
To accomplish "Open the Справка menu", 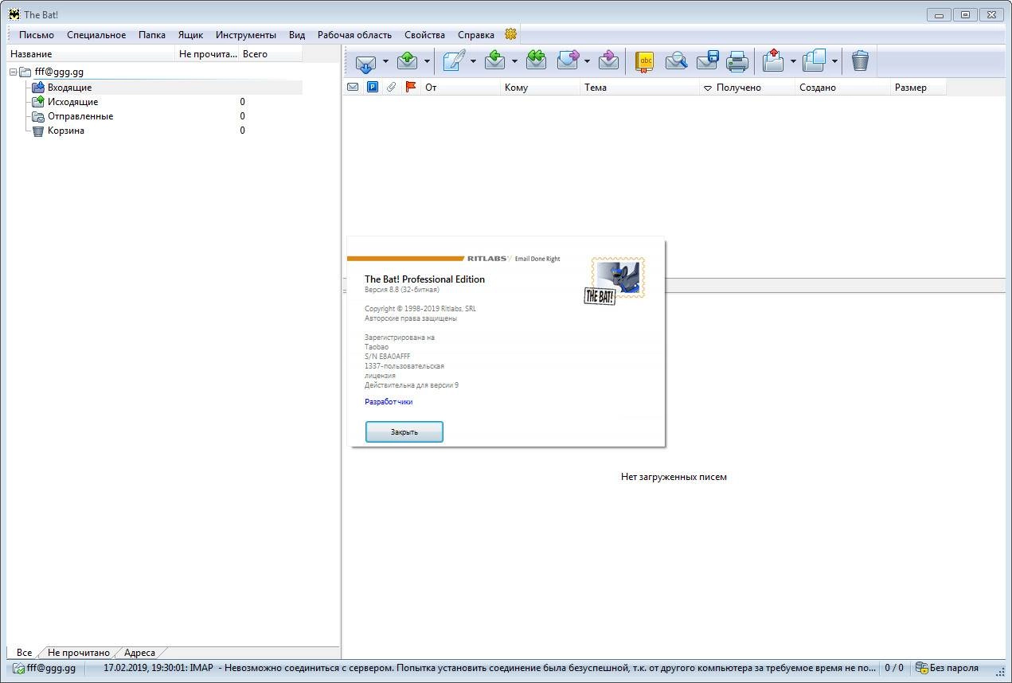I will (476, 34).
